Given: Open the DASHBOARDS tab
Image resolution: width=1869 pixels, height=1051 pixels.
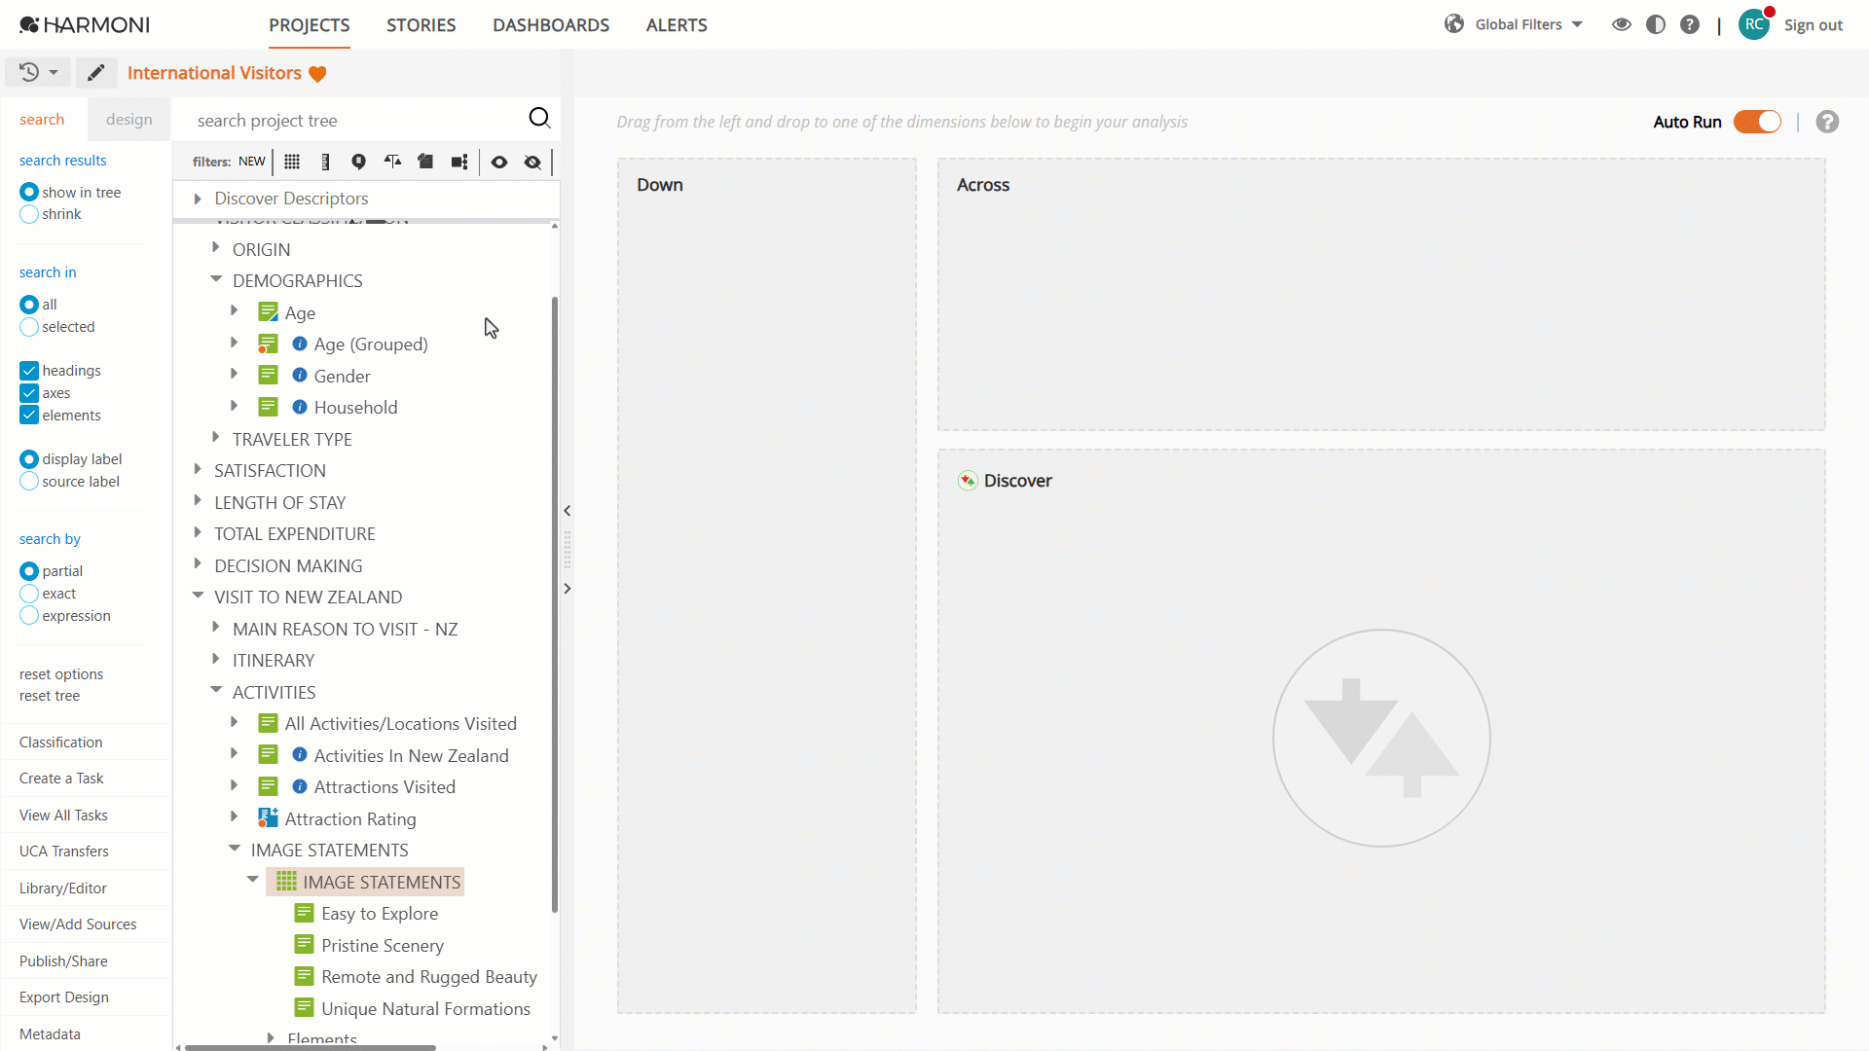Looking at the screenshot, I should [551, 25].
